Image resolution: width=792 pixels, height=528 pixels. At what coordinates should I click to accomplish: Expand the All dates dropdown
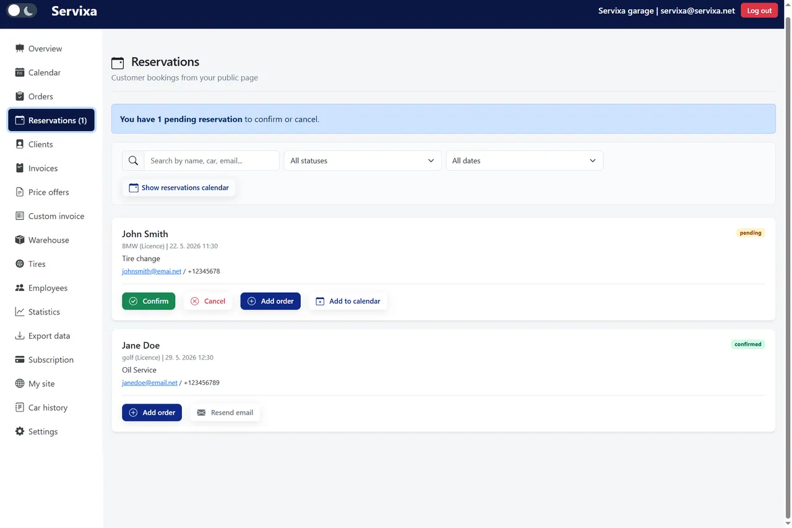(524, 160)
